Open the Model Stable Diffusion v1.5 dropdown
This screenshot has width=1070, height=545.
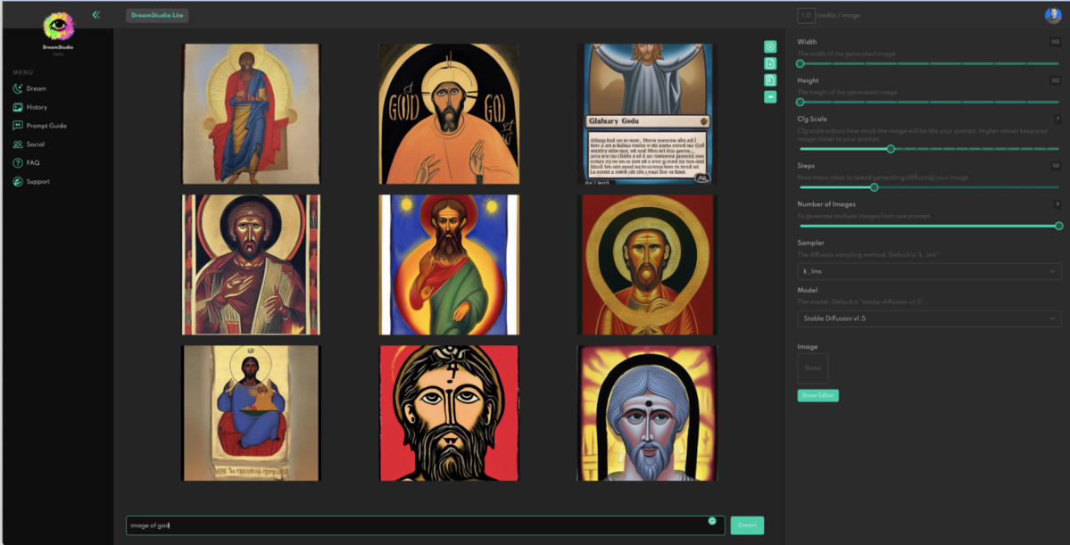click(928, 318)
